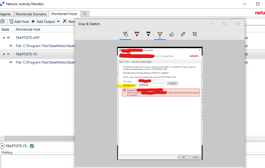Click the User password input field
The width and height of the screenshot is (265, 168).
click(x=151, y=85)
